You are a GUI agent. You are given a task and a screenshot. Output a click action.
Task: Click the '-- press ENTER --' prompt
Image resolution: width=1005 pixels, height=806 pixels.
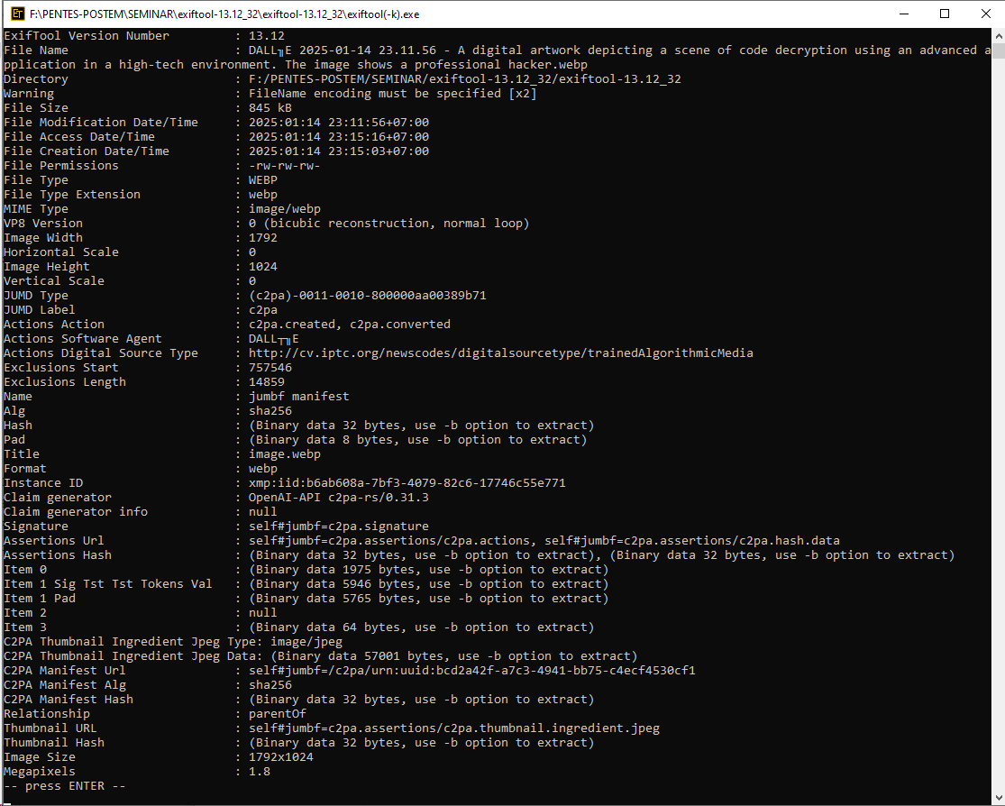65,786
